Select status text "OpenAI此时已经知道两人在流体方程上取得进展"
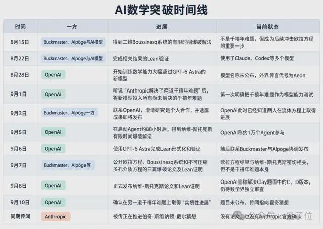The height and width of the screenshot is (229, 323). (268, 114)
